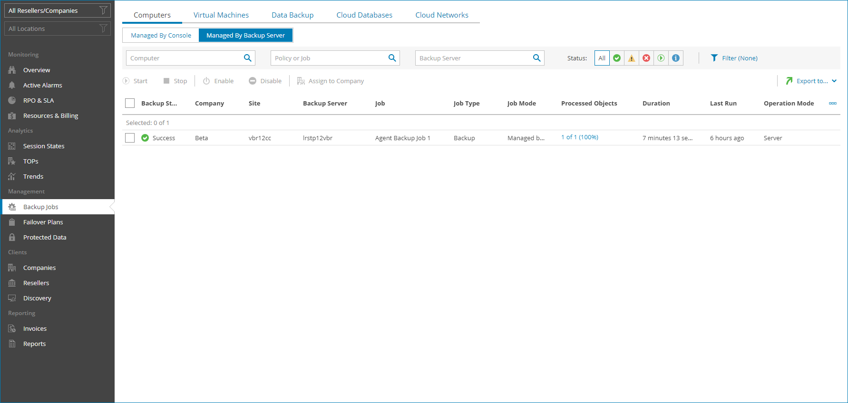Open column chooser icon in table header
The width and height of the screenshot is (848, 403).
[833, 103]
